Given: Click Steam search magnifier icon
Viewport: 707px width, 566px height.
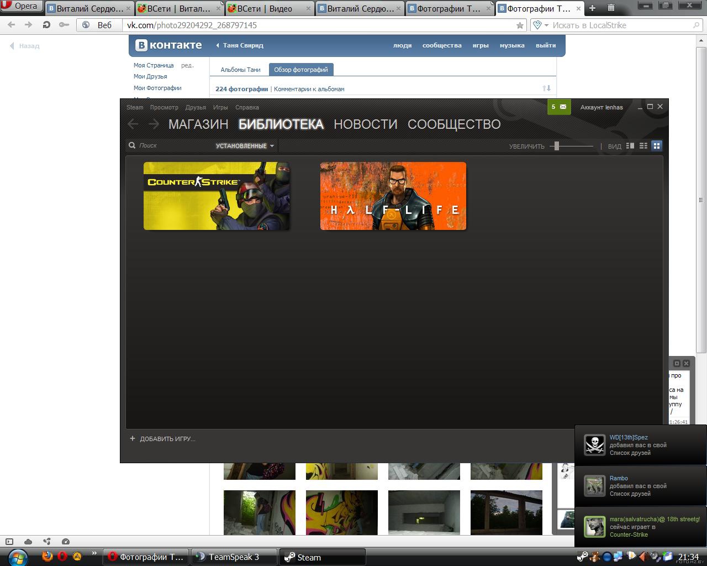Looking at the screenshot, I should [132, 145].
